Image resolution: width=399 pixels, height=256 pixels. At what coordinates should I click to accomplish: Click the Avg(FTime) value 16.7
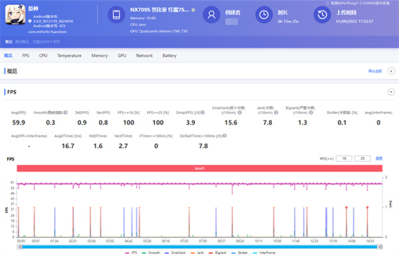coord(68,146)
